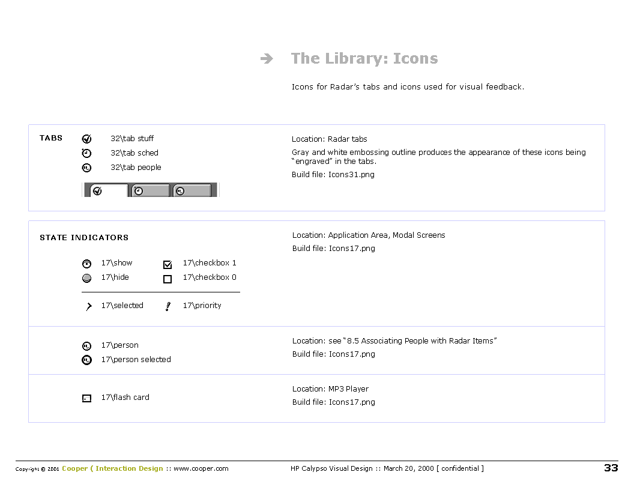
Task: Click the 17\flash card label
Action: (x=125, y=398)
